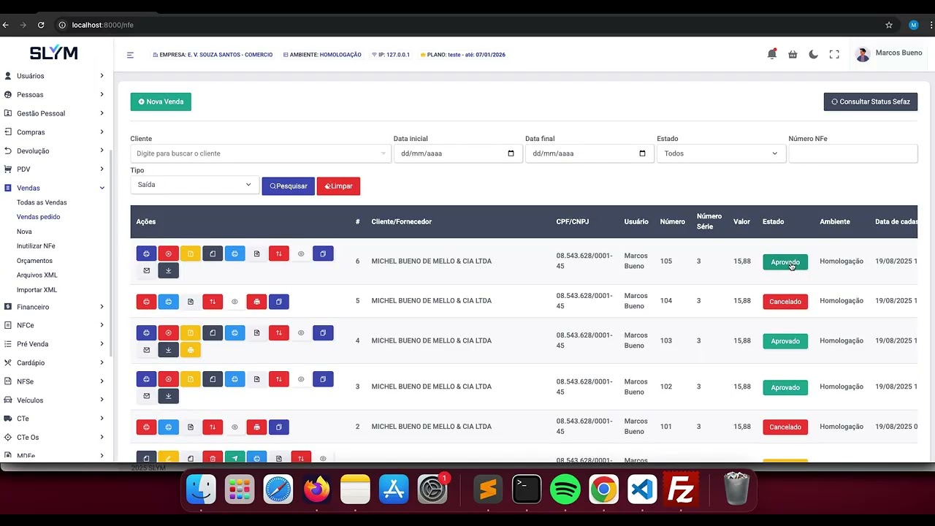The width and height of the screenshot is (935, 526).
Task: Toggle dark mode with the moon icon
Action: pos(813,54)
